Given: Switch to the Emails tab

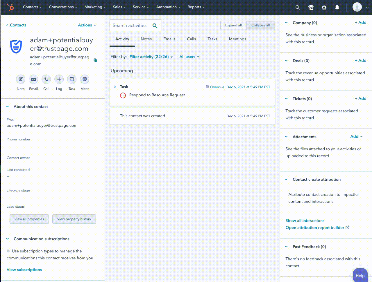Looking at the screenshot, I should pyautogui.click(x=169, y=39).
